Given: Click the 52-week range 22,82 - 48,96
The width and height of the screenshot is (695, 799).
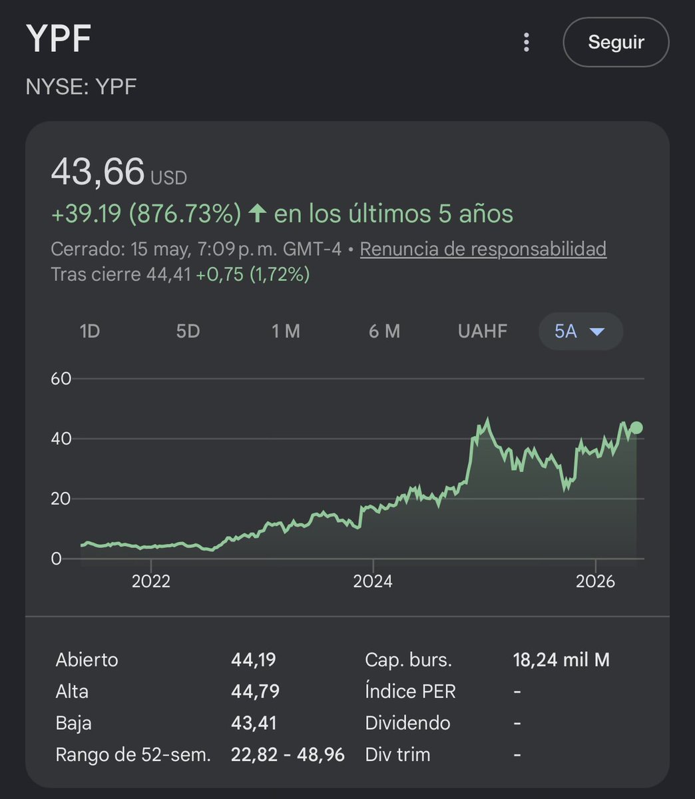Looking at the screenshot, I should (288, 755).
